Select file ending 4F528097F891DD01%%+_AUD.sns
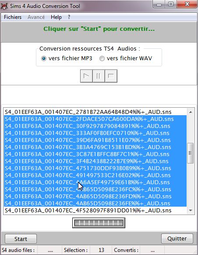The image size is (198, 255). 95,211
